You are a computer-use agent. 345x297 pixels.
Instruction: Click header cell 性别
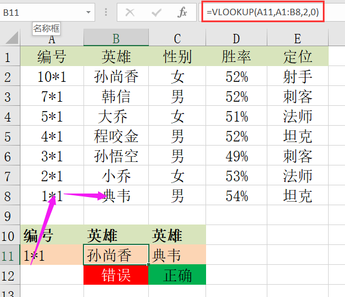pyautogui.click(x=177, y=56)
